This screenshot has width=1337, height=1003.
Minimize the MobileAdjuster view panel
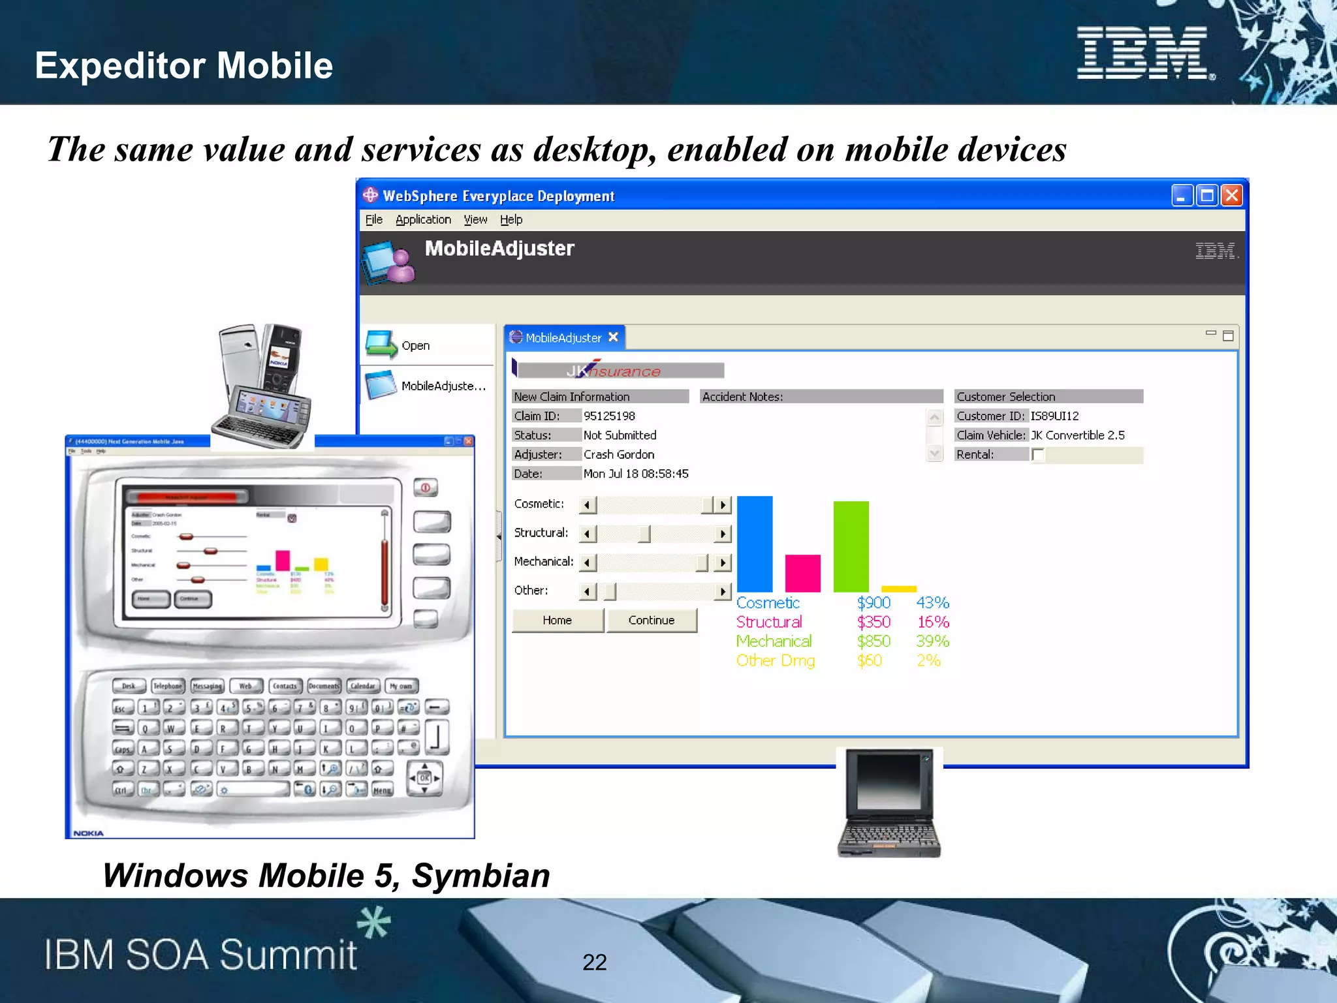coord(1210,333)
